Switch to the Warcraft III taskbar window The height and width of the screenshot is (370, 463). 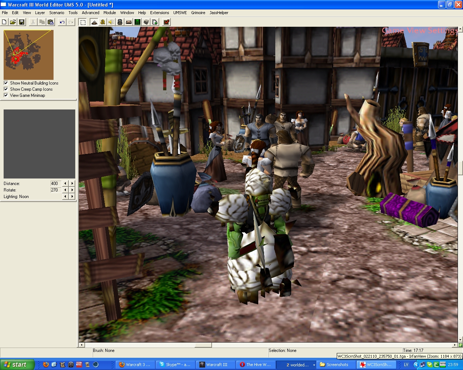pos(216,365)
